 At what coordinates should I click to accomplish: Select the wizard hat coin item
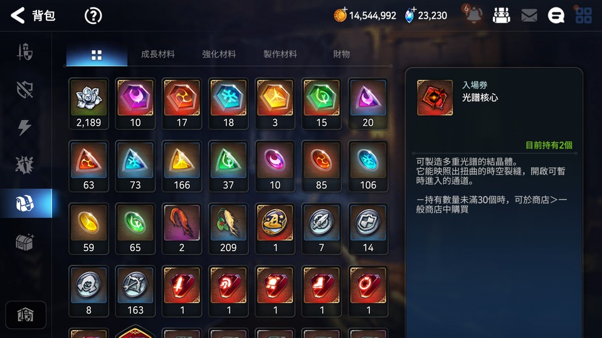pyautogui.click(x=275, y=228)
